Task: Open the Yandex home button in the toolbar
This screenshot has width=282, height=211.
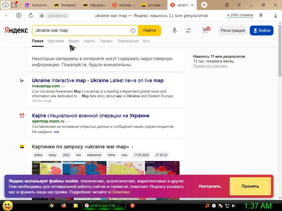Action: [19, 15]
